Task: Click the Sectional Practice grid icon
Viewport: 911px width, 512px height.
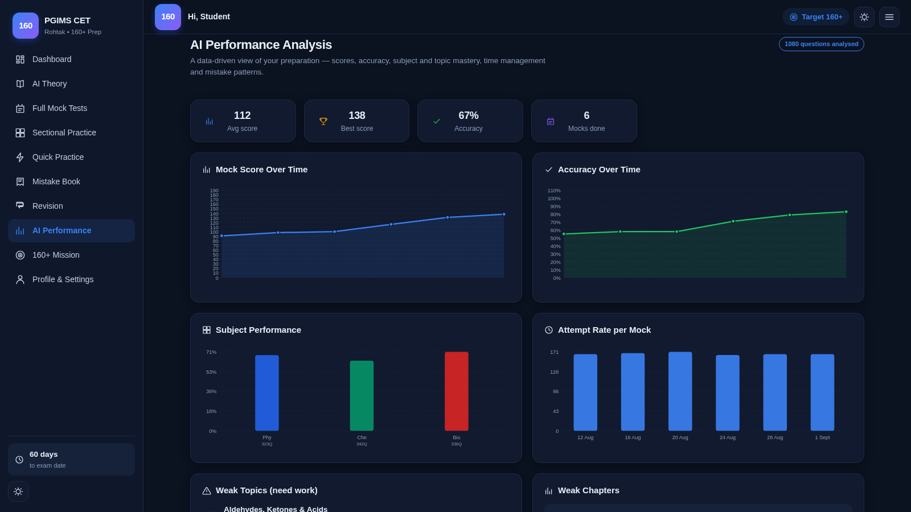Action: pos(20,133)
